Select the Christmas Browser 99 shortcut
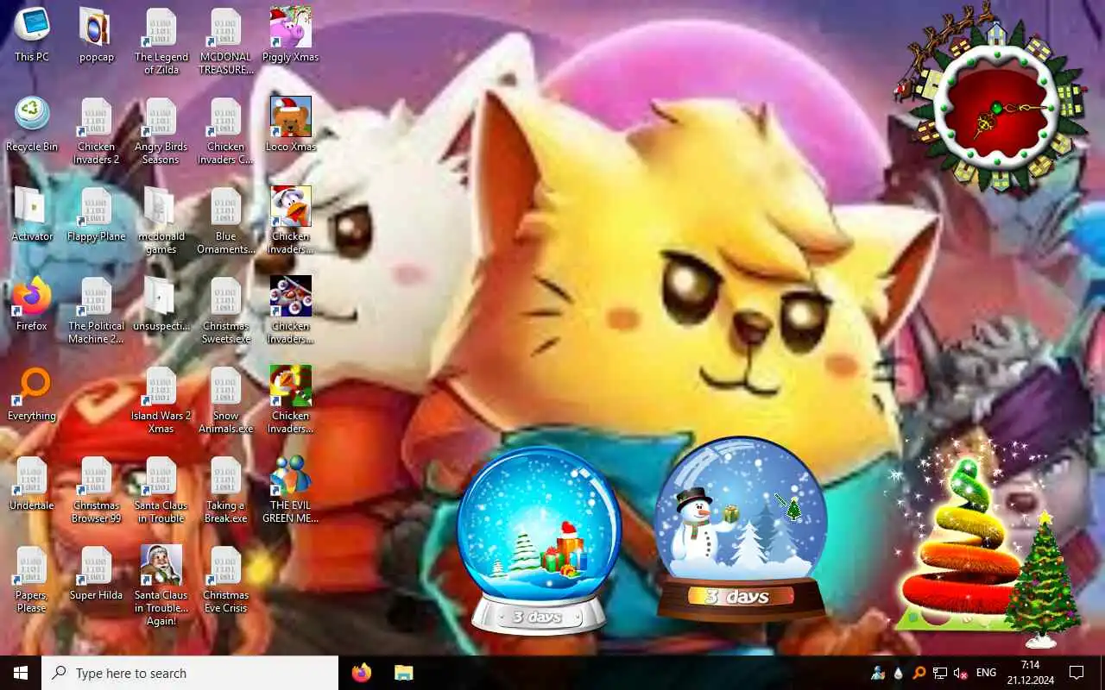Screen dimensions: 1105x690 click(x=97, y=490)
